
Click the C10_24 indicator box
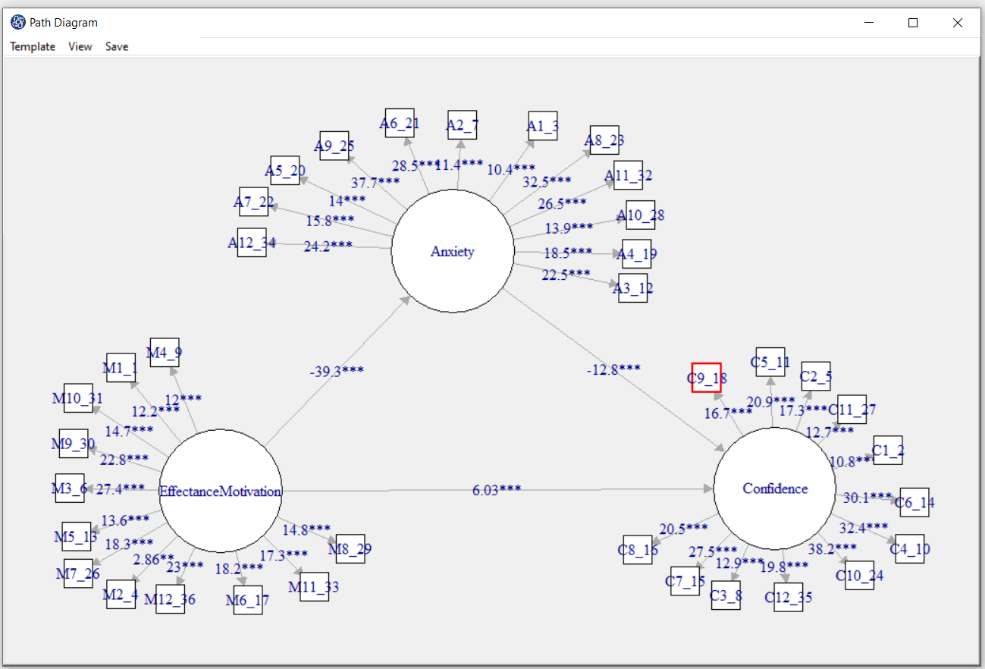[x=860, y=575]
